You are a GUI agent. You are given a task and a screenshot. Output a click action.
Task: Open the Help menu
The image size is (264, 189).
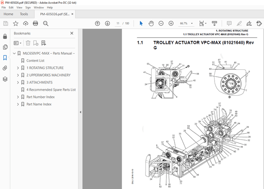pos(50,7)
